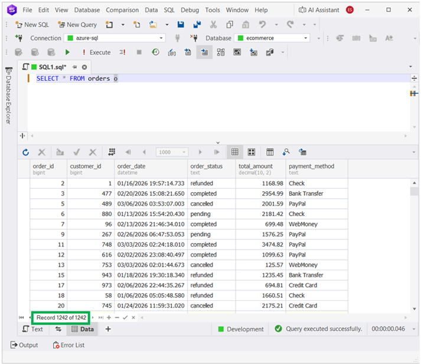Expand the open file dropdown arrow

click(167, 25)
